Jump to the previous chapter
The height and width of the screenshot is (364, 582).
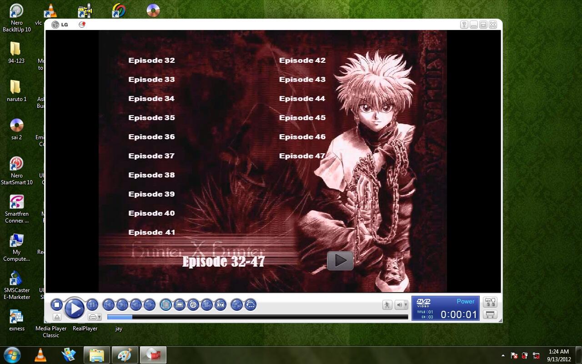[x=108, y=305]
